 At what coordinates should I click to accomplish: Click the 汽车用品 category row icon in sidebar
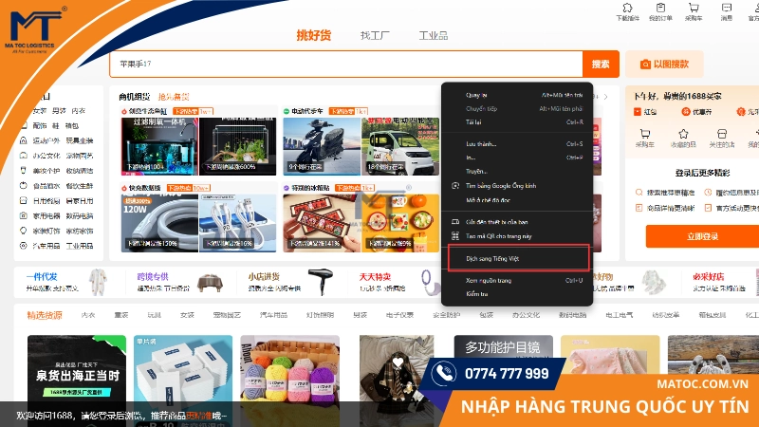click(x=23, y=246)
